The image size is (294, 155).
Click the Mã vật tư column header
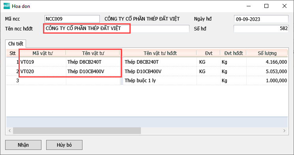pos(43,53)
